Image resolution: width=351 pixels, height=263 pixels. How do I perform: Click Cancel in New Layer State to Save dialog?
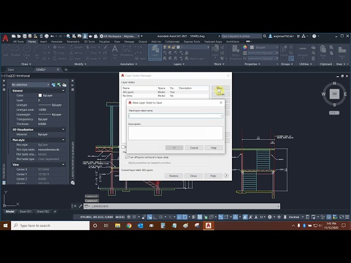pos(194,147)
